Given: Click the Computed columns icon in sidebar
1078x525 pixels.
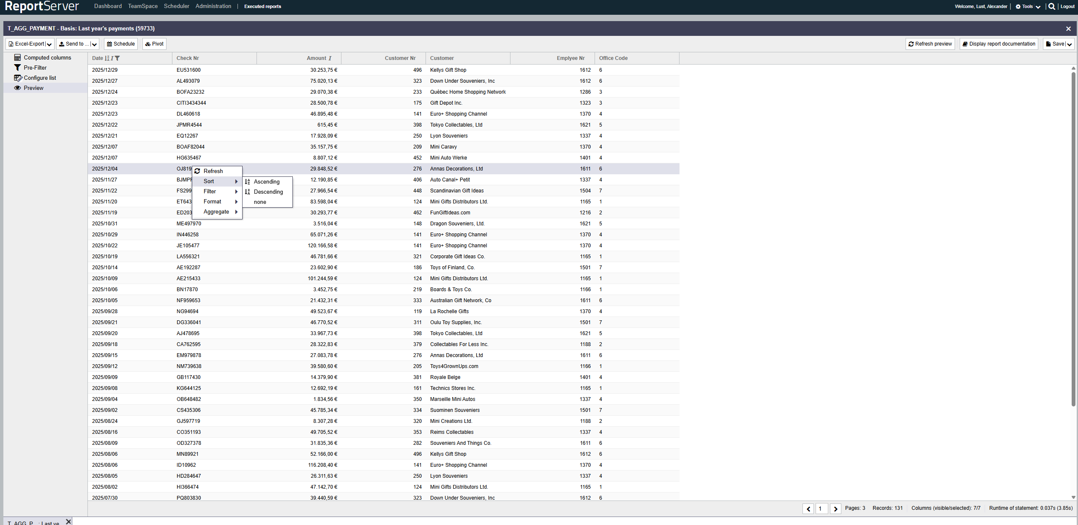Looking at the screenshot, I should coord(17,57).
